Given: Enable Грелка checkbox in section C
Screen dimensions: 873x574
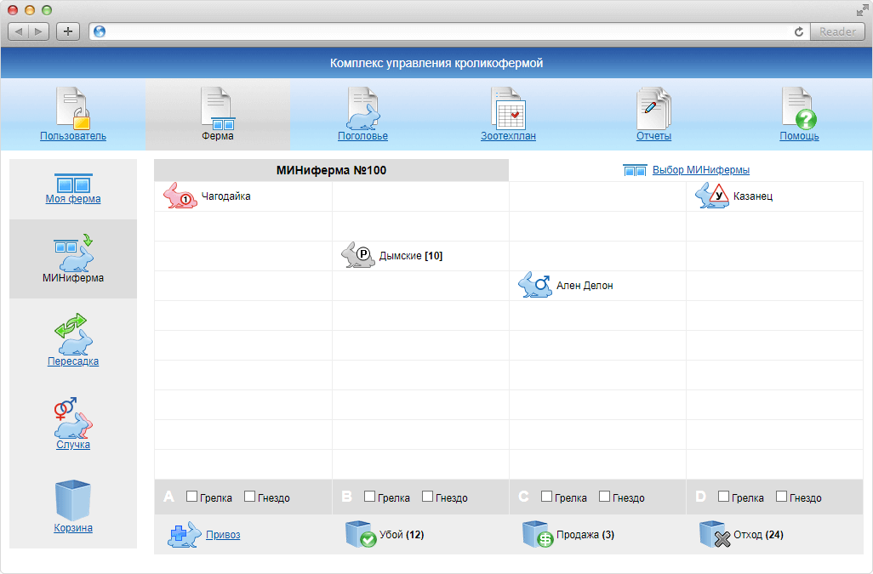Looking at the screenshot, I should (x=547, y=496).
